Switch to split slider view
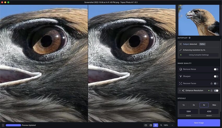 pyautogui.click(x=151, y=125)
